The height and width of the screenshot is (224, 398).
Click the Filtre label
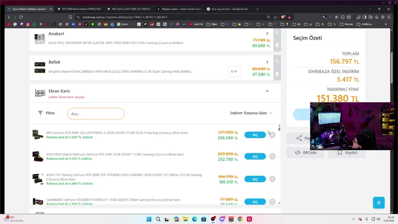click(x=50, y=113)
